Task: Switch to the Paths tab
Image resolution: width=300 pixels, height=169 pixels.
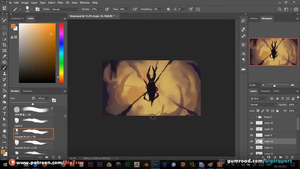Action: (x=277, y=91)
